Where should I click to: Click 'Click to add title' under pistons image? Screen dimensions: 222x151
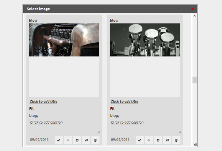coord(125,101)
